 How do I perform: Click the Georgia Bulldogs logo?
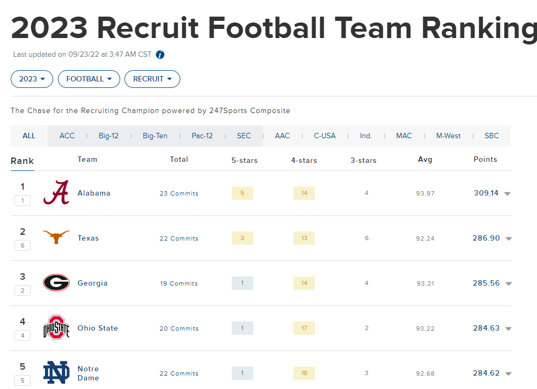click(56, 283)
